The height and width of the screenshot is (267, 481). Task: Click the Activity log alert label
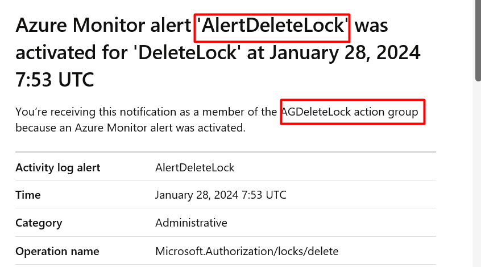coord(57,168)
